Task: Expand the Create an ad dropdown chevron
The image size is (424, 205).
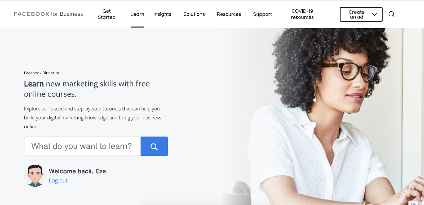Action: click(x=374, y=15)
